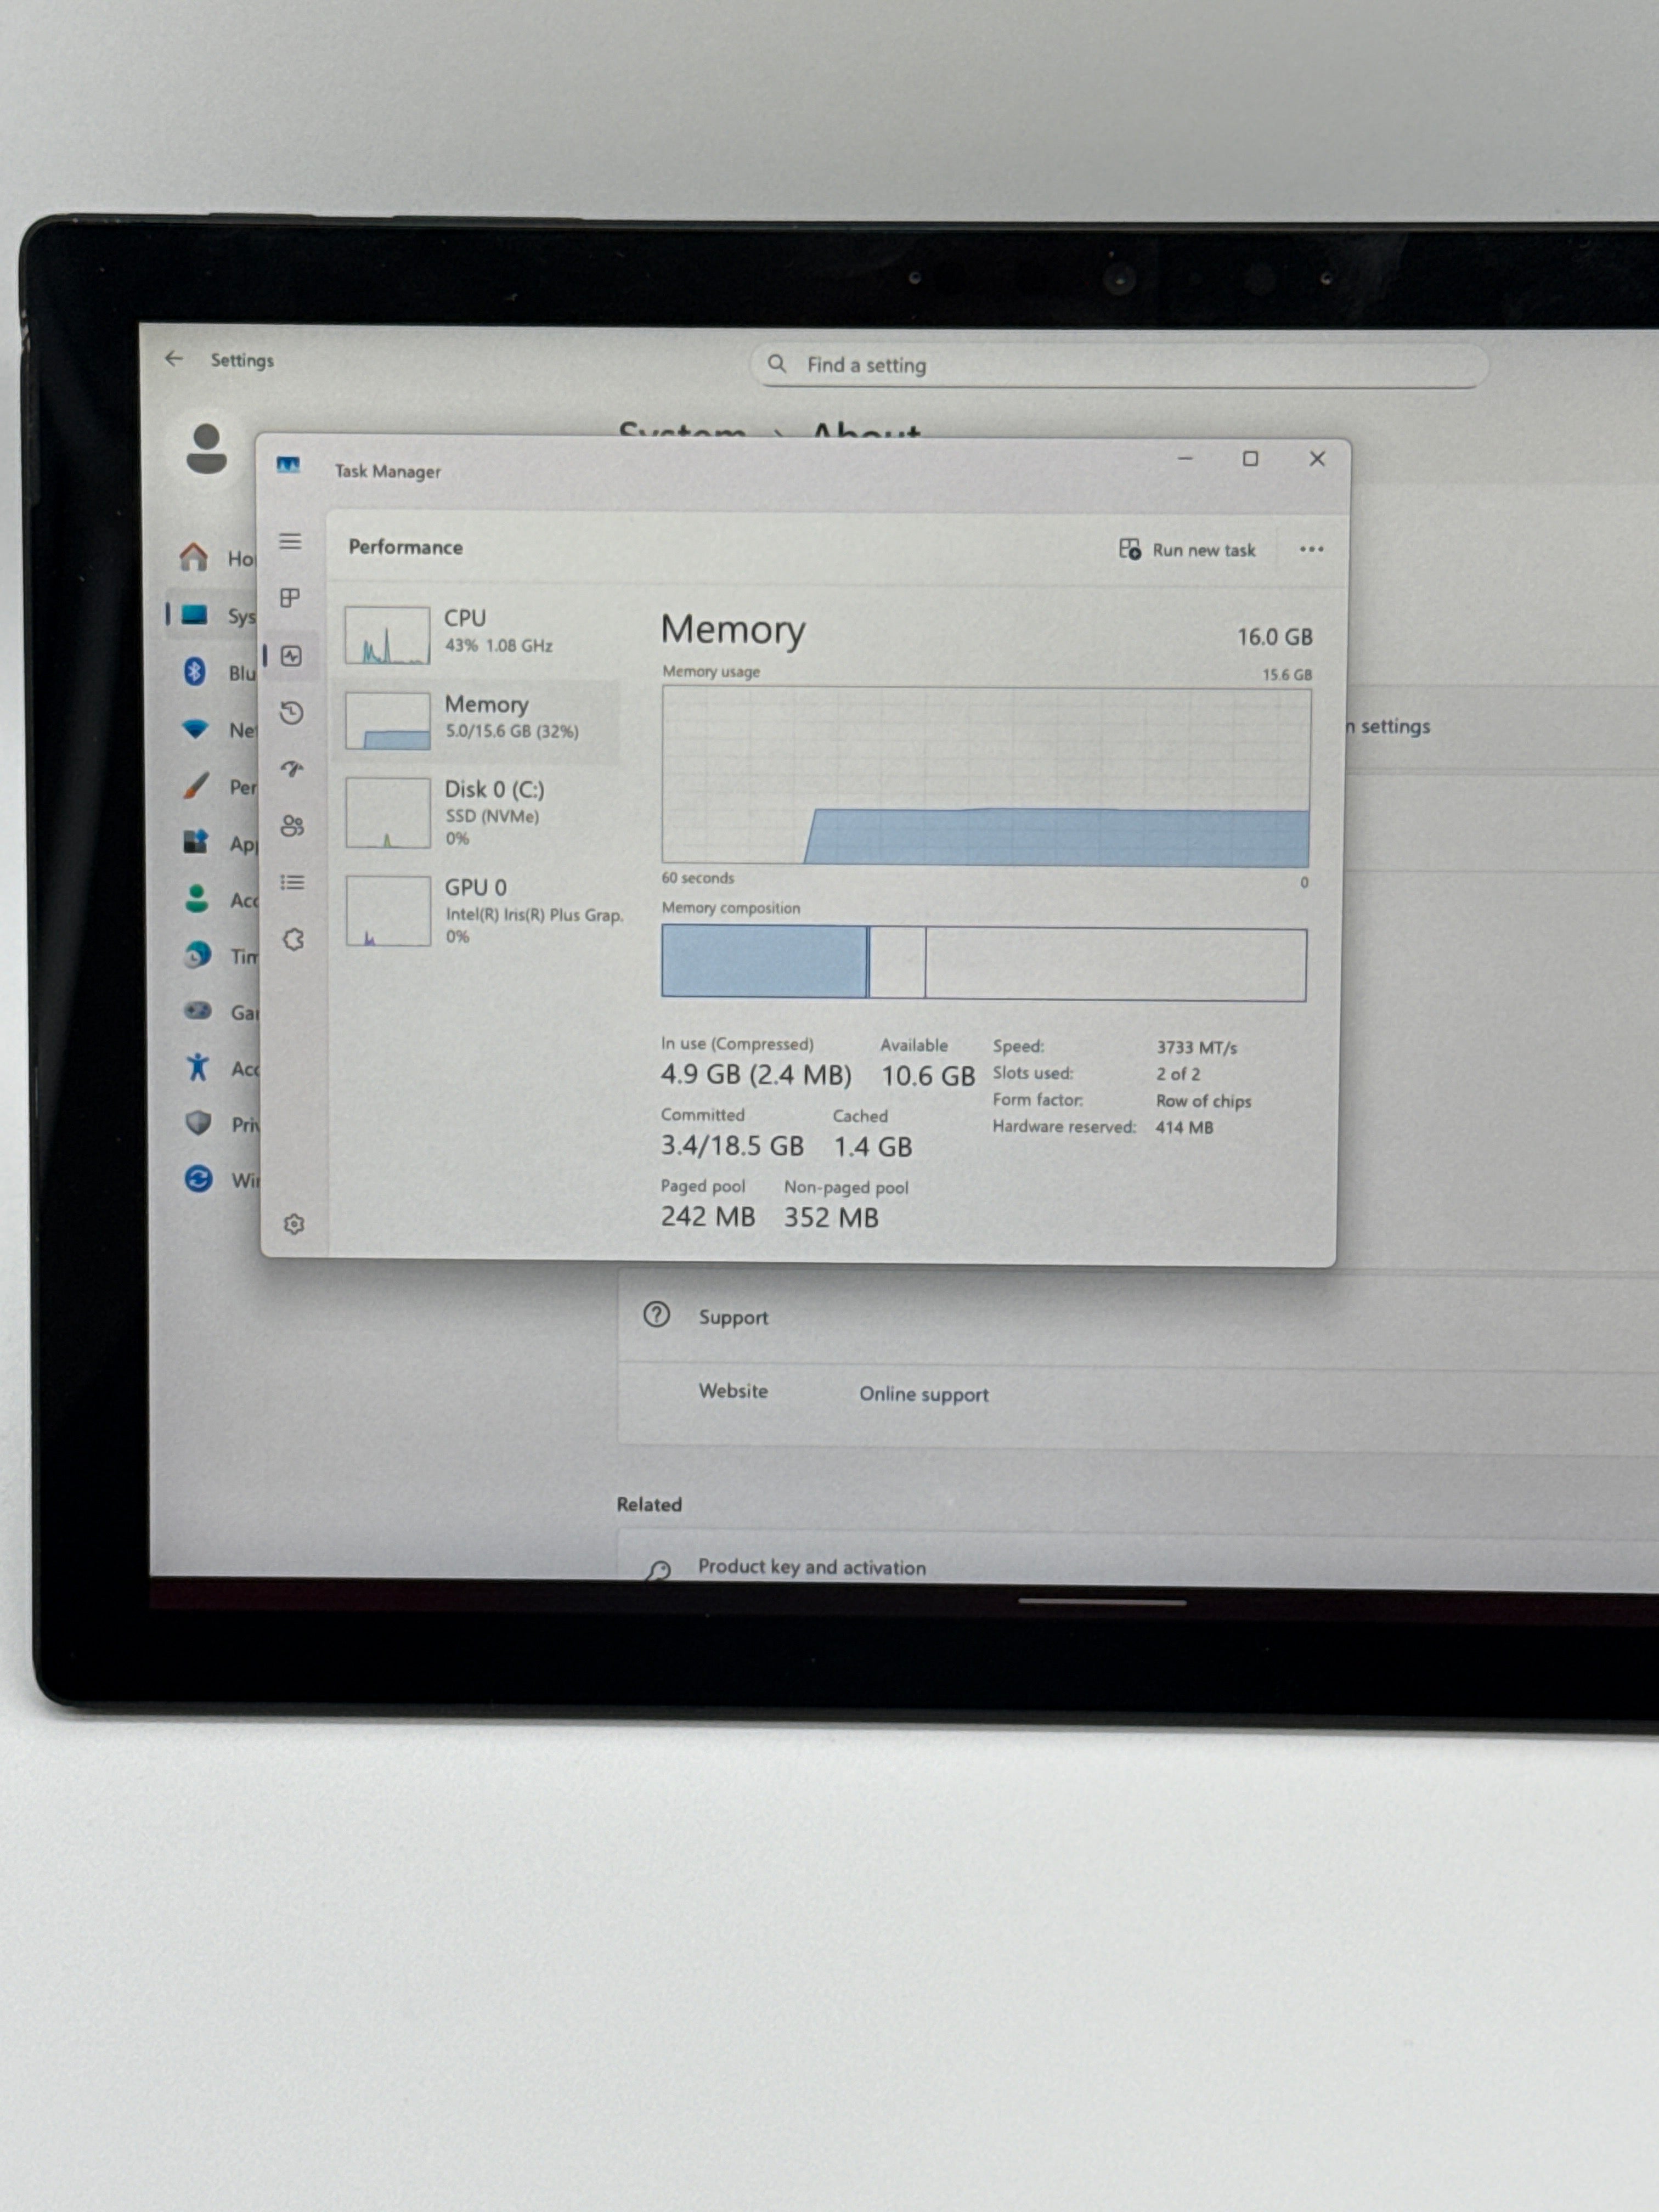Click the in-use segment of Memory composition bar
Screen dimensions: 1659x2212
point(764,961)
